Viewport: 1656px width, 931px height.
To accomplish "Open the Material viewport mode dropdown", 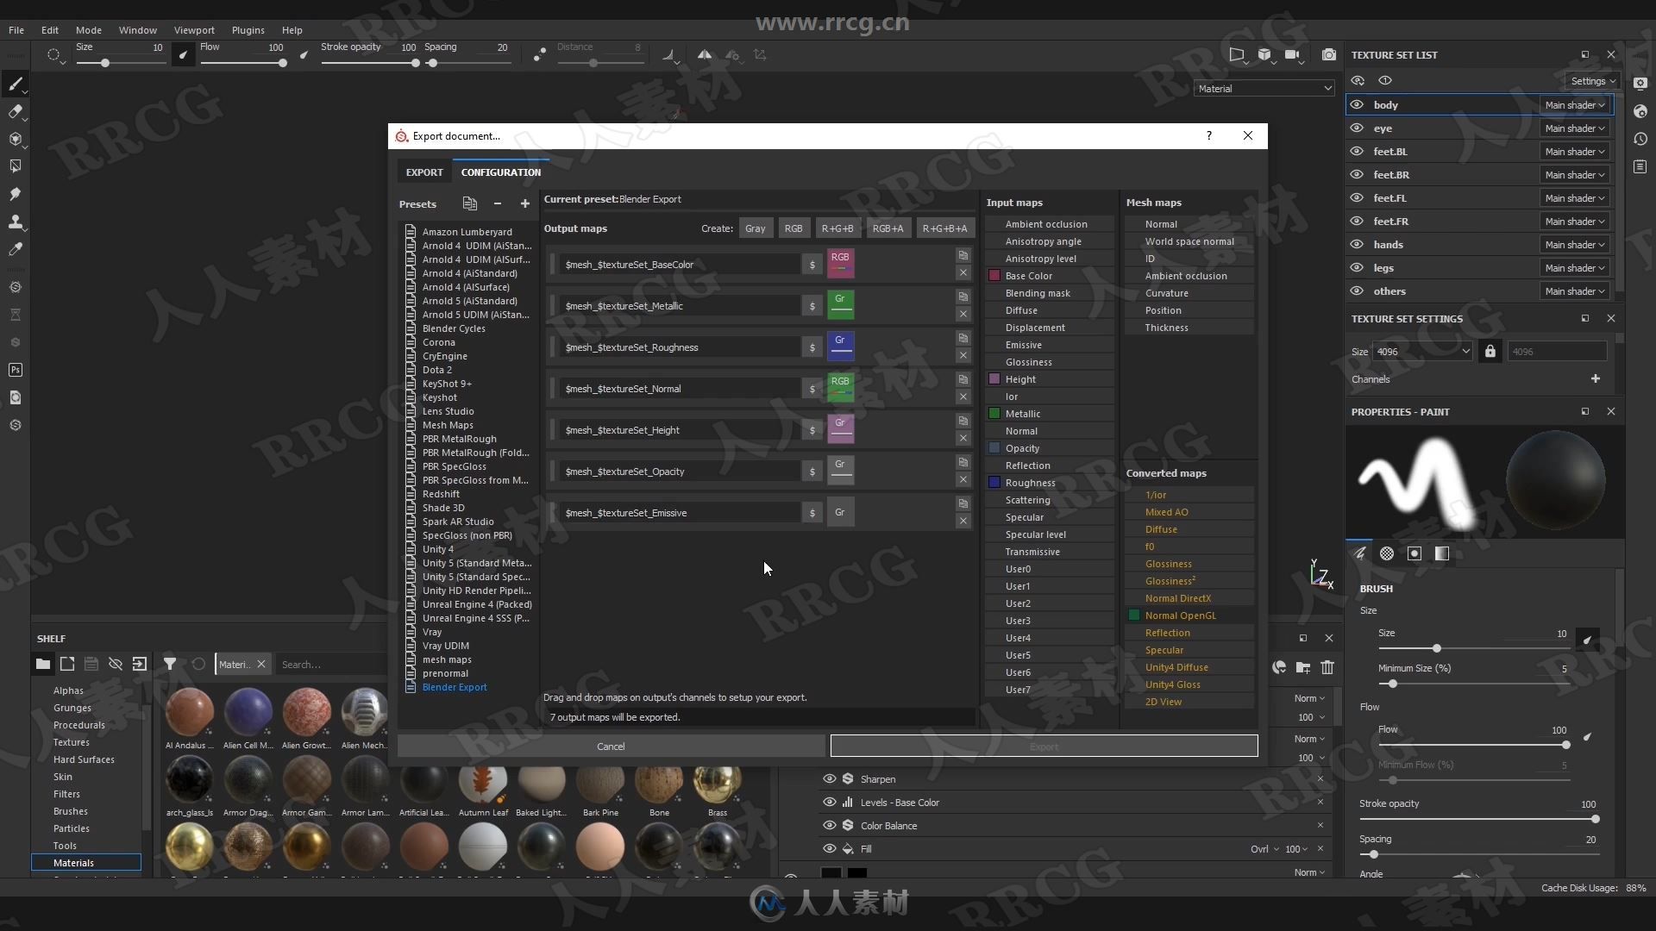I will pos(1264,88).
